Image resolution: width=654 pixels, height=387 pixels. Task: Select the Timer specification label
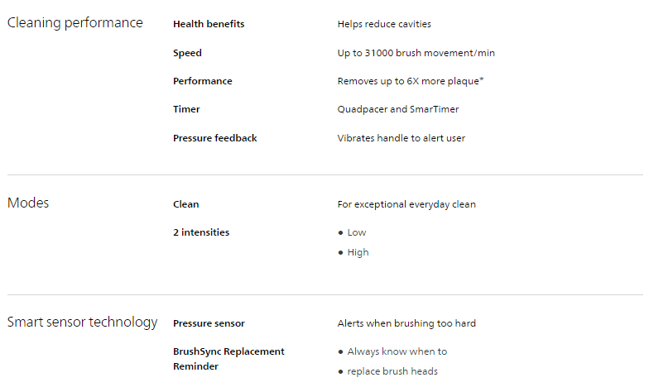click(x=186, y=109)
